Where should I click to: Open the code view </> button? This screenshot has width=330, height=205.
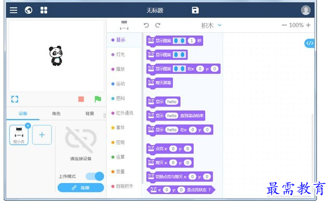[309, 43]
